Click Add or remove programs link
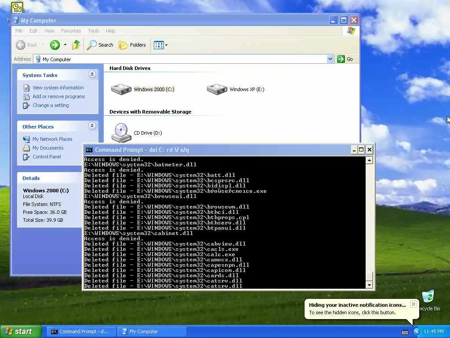Image resolution: width=450 pixels, height=338 pixels. (58, 96)
